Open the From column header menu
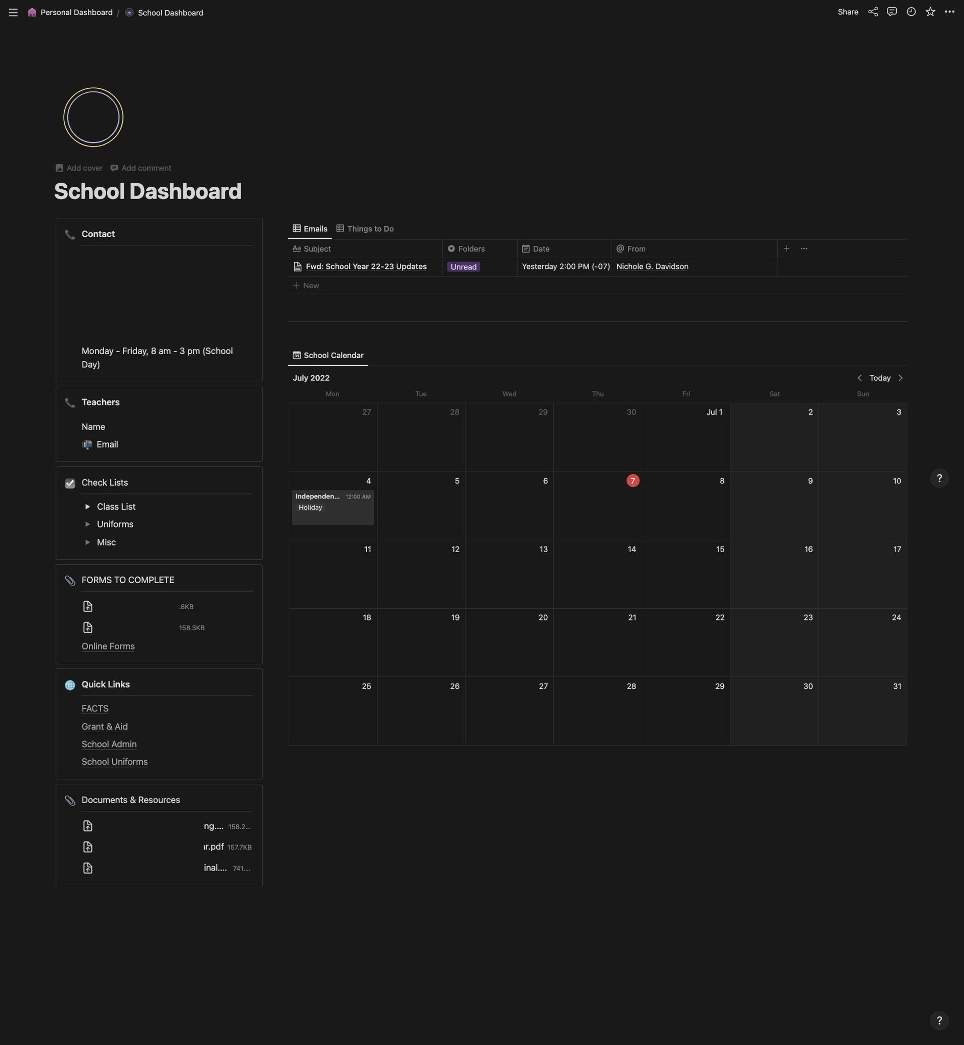This screenshot has width=964, height=1045. pyautogui.click(x=694, y=249)
